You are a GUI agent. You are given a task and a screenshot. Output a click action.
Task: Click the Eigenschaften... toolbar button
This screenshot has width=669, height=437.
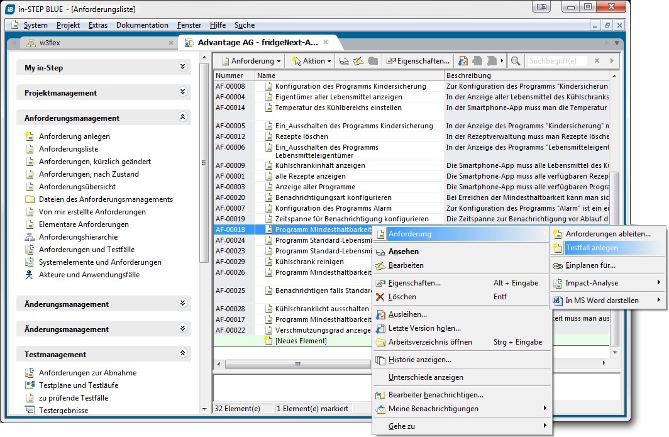tap(419, 61)
